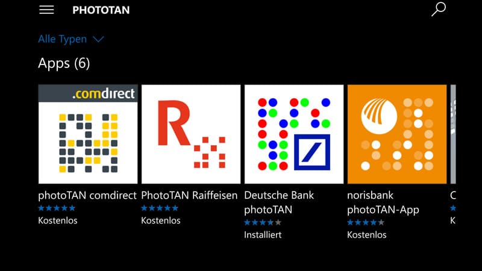Screen dimensions: 482x271
Task: Select the Deutsche Bank photoTAN title
Action: pyautogui.click(x=279, y=202)
